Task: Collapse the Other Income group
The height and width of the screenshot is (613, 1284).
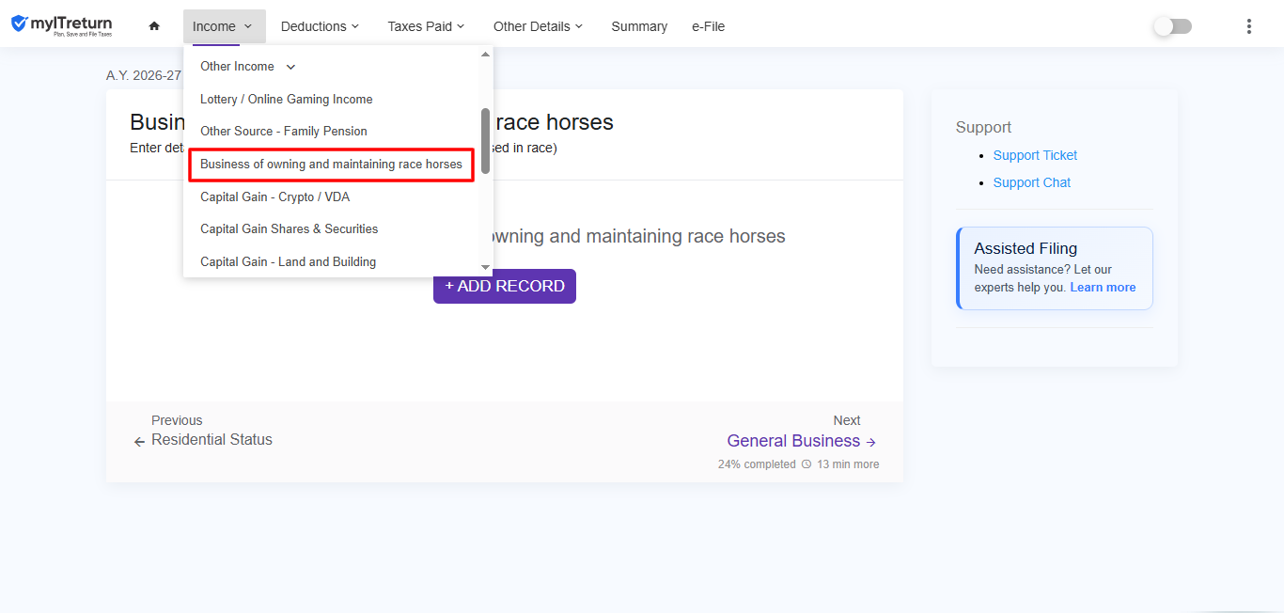Action: pos(248,67)
